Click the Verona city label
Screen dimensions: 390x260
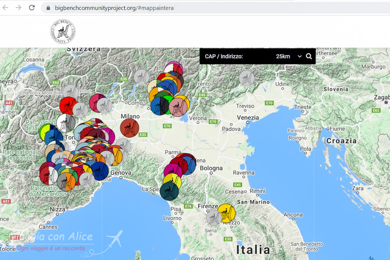click(x=198, y=118)
